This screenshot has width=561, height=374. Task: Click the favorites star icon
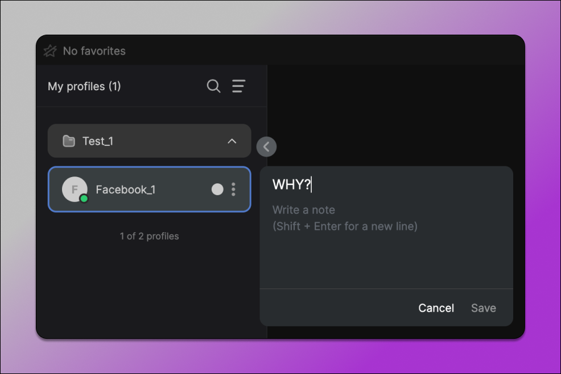(x=50, y=51)
